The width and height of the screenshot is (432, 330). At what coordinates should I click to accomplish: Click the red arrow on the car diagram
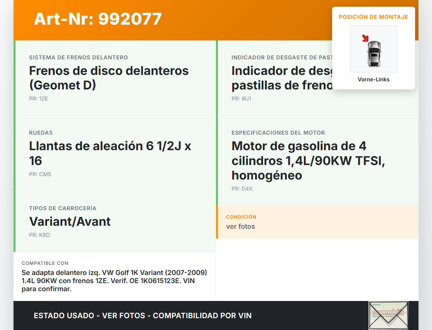[x=365, y=38]
